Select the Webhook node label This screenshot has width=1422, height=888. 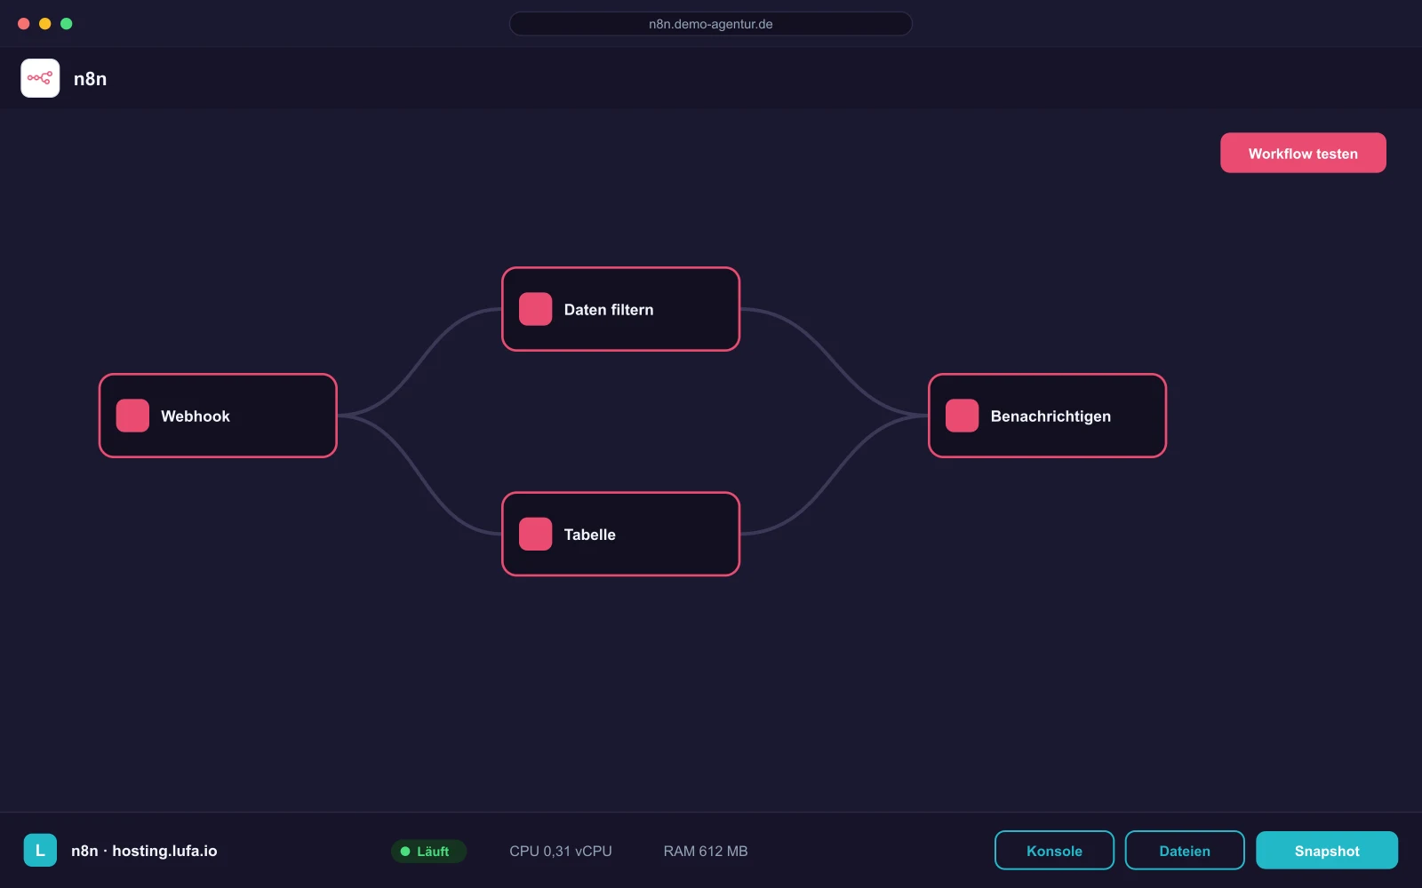196,416
